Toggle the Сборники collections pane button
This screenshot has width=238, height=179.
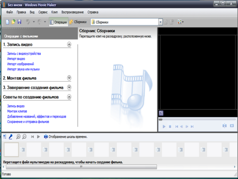pyautogui.click(x=78, y=22)
